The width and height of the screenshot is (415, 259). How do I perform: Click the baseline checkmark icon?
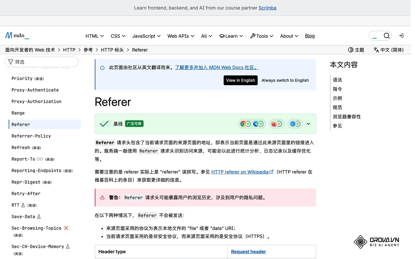click(x=105, y=124)
